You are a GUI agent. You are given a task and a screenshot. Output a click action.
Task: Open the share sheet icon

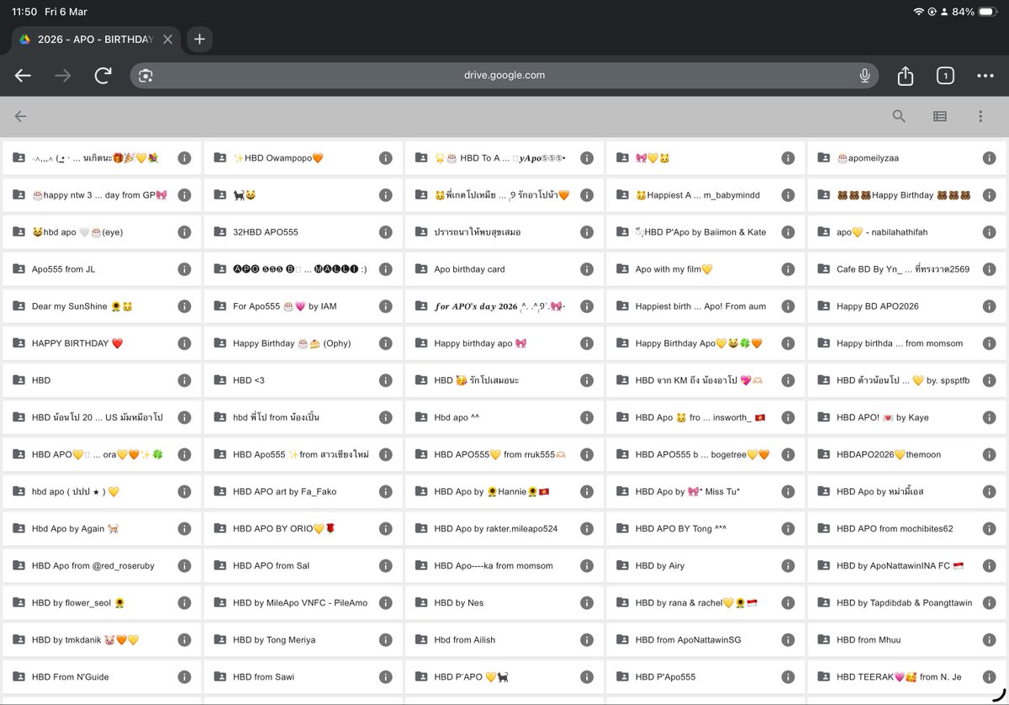coord(905,76)
